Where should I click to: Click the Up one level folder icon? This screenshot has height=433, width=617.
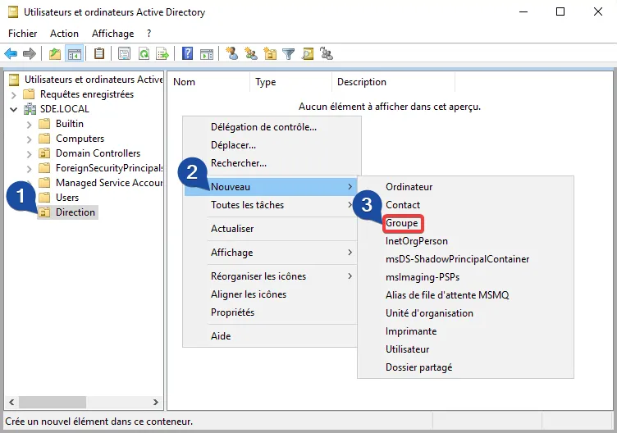point(54,54)
